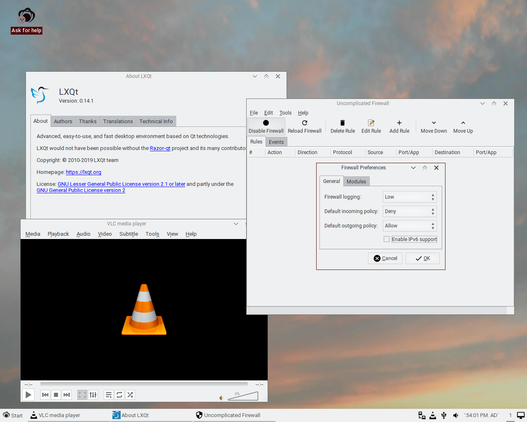Click OK in Firewall Preferences
527x422 pixels.
pos(422,258)
